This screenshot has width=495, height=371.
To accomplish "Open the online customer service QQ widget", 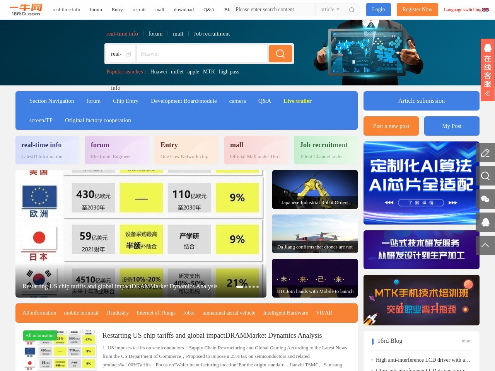I will [488, 70].
